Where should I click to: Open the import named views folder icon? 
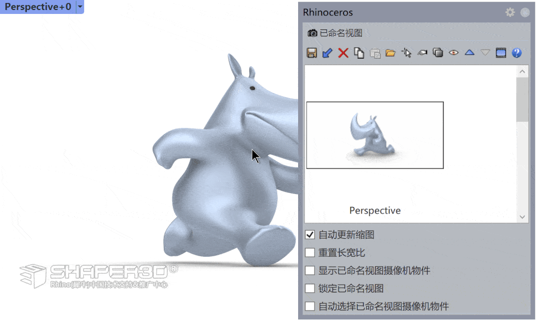[391, 53]
